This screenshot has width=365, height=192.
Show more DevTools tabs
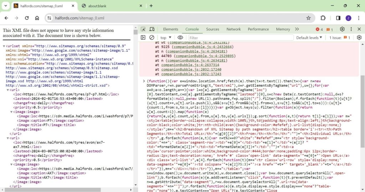pyautogui.click(x=297, y=29)
